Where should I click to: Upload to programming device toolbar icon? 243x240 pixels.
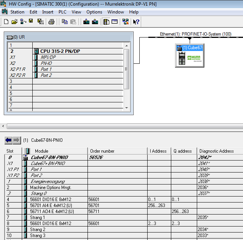click(95, 22)
